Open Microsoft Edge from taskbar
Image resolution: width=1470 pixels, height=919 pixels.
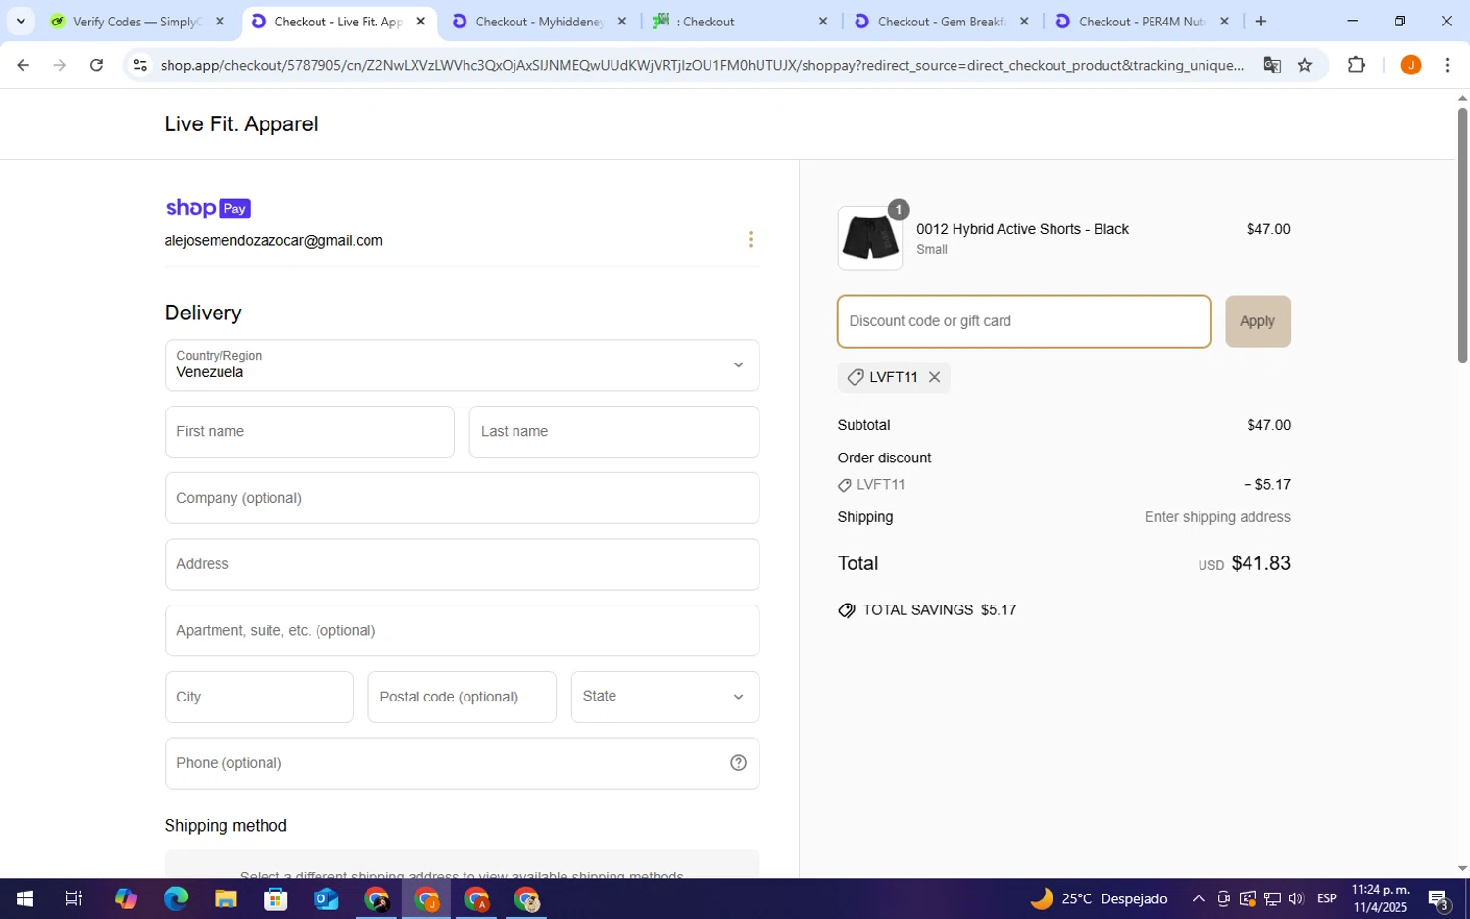point(175,898)
